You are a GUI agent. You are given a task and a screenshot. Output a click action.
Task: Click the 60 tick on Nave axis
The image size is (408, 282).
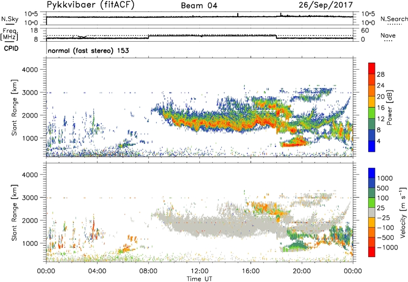(x=365, y=31)
